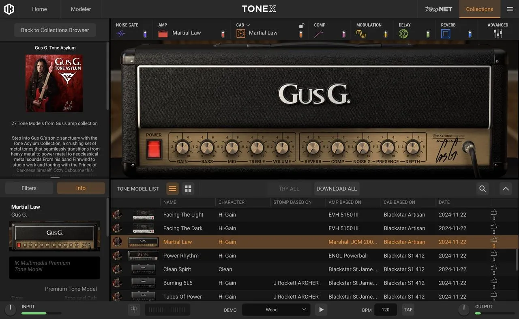Open the Filters tab
Viewport: 519px width, 319px height.
point(29,188)
